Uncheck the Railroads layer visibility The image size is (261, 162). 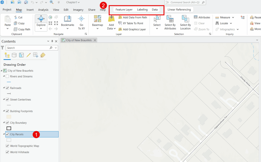[7, 88]
